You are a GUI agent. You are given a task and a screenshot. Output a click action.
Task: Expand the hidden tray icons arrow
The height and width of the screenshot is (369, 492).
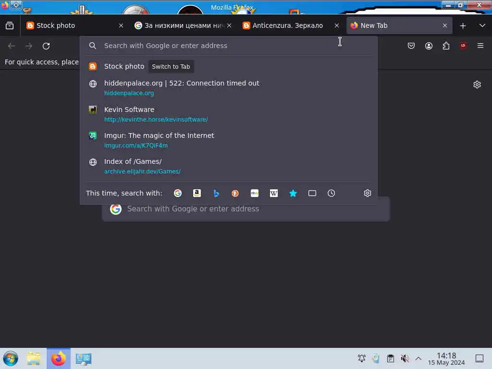click(x=418, y=358)
